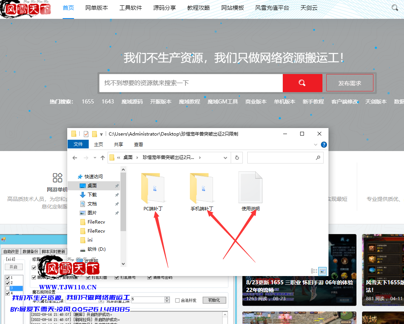This screenshot has height=324, width=404.
Task: Switch to the 脚本实时更新 tab
Action: (x=53, y=251)
